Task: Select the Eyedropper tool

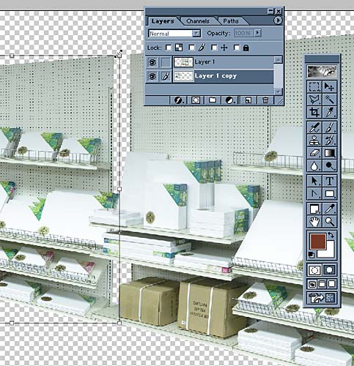Action: pyautogui.click(x=330, y=209)
